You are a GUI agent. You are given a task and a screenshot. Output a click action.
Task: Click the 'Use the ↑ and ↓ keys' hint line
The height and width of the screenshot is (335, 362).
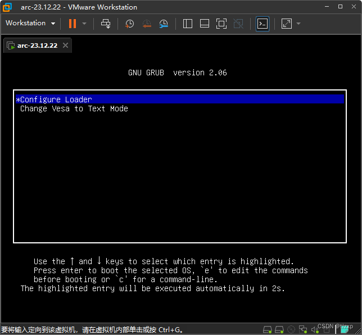tap(164, 261)
